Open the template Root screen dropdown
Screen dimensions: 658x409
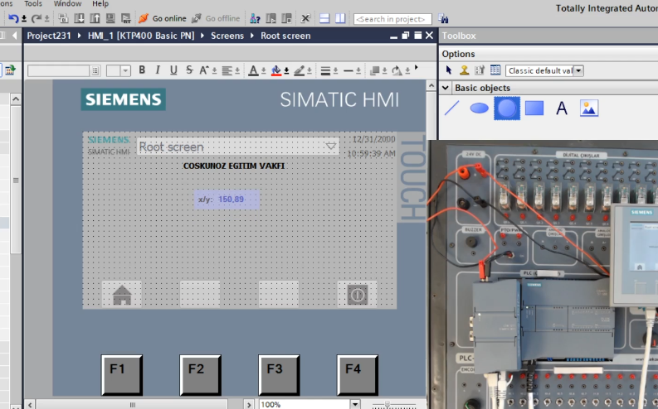pos(331,146)
